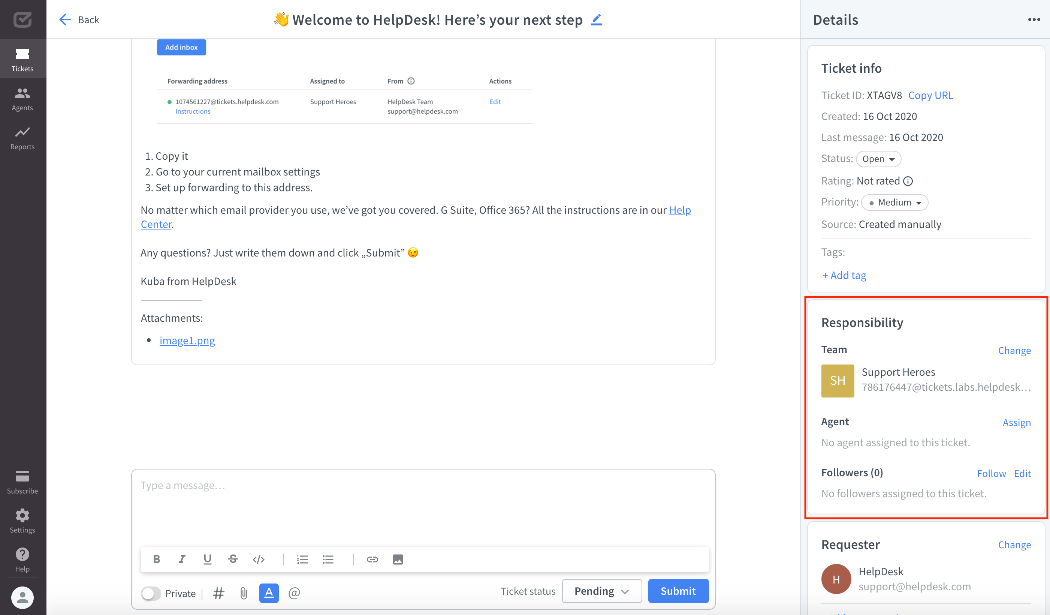Screen dimensions: 1050x615
Task: Open the Status Open dropdown
Action: [x=878, y=159]
